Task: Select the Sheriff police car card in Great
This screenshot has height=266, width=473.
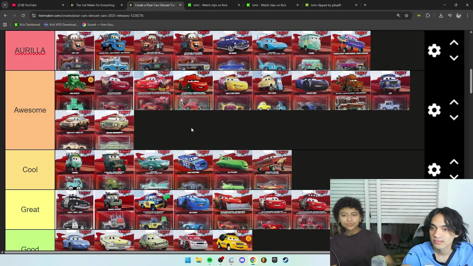Action: click(75, 209)
